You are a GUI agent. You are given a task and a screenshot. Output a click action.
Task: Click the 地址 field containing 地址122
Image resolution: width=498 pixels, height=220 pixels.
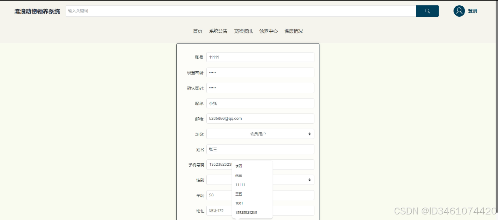pos(260,211)
